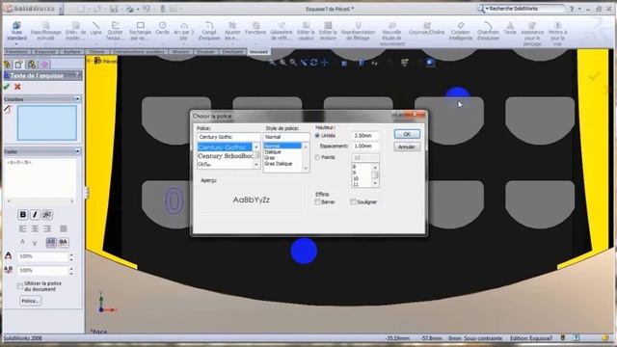Center-align the sketch text

pyautogui.click(x=35, y=228)
